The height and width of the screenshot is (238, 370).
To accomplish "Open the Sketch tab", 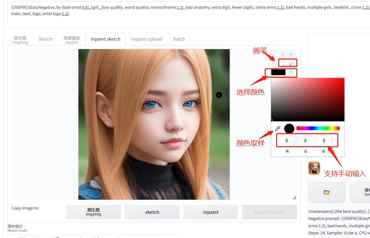I will tap(46, 39).
